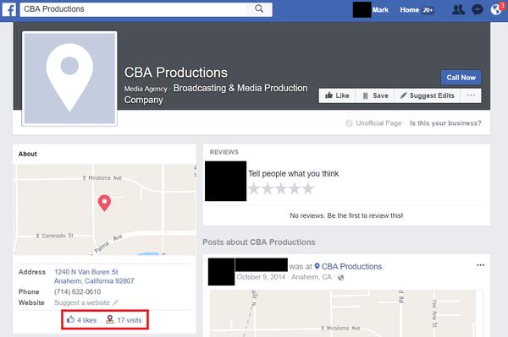Click the phone number (714) 632-0610
The height and width of the screenshot is (337, 508).
tap(77, 291)
